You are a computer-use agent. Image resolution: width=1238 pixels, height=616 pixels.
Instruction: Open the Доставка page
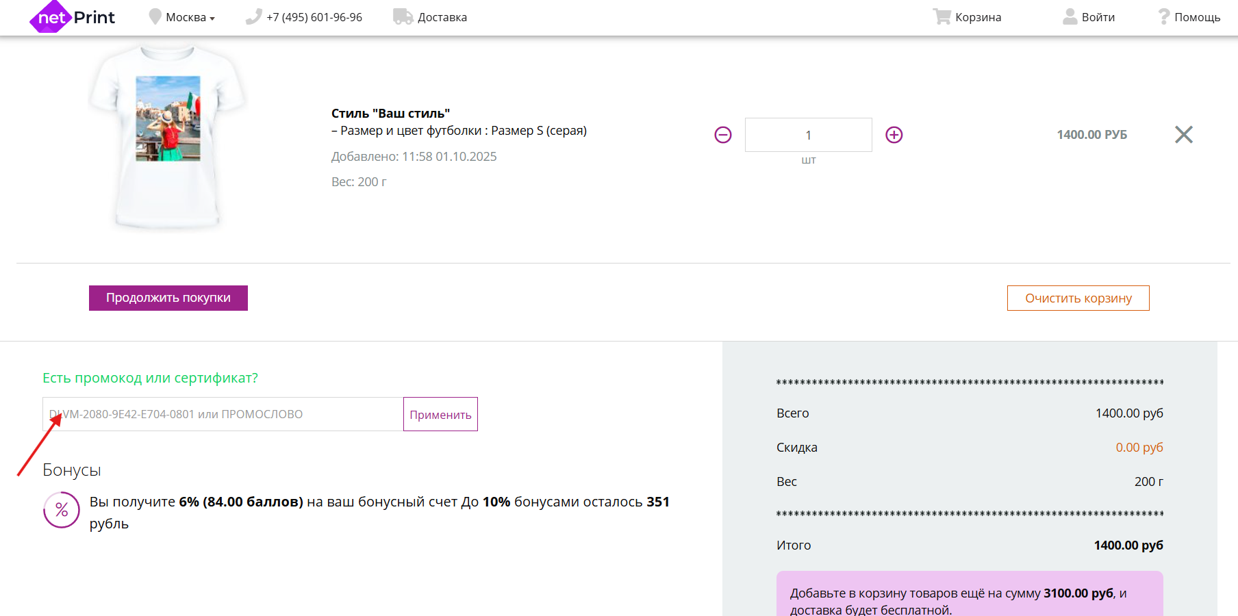point(442,18)
